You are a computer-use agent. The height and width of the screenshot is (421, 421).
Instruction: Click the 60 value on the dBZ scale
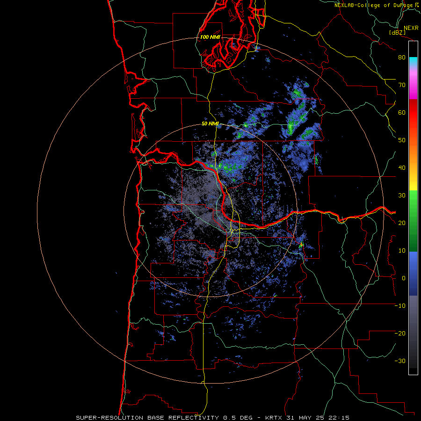click(x=402, y=113)
